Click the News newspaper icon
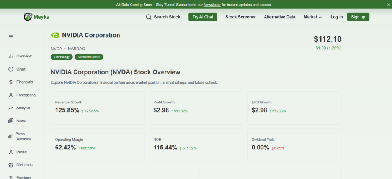The height and width of the screenshot is (179, 392). 11,121
